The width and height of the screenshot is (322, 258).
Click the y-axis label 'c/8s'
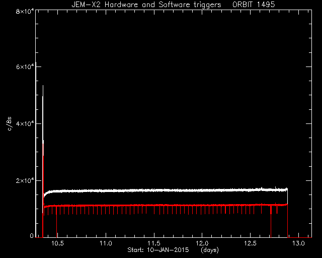pyautogui.click(x=9, y=123)
